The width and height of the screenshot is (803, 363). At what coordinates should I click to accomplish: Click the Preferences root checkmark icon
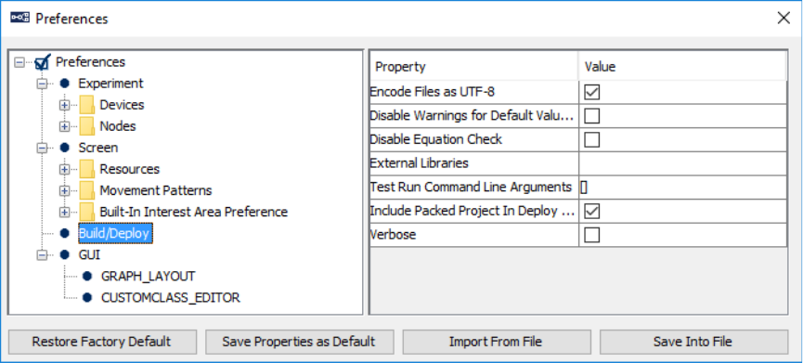click(43, 62)
